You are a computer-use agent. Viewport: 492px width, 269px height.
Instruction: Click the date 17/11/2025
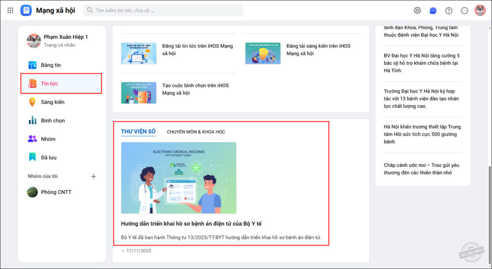[139, 251]
